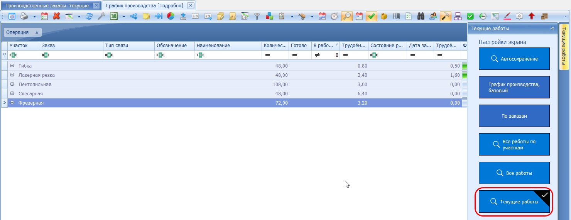Screen dimensions: 571x220
Task: Click the По заказам button
Action: (x=514, y=116)
